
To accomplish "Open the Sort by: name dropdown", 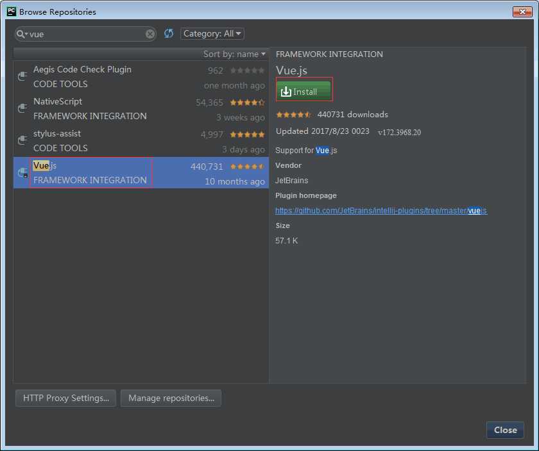I will [x=234, y=54].
